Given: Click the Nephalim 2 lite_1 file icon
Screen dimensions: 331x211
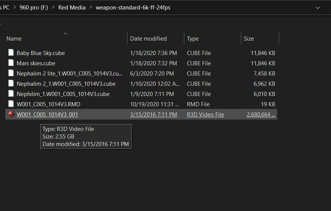Looking at the screenshot, I should click(11, 73).
